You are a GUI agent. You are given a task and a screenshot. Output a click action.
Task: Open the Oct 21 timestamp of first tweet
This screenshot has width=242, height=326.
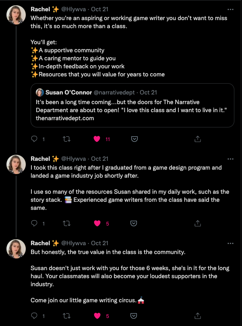100,9
